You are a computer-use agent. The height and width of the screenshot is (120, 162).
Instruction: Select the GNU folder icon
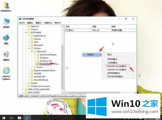pyautogui.click(x=32, y=42)
